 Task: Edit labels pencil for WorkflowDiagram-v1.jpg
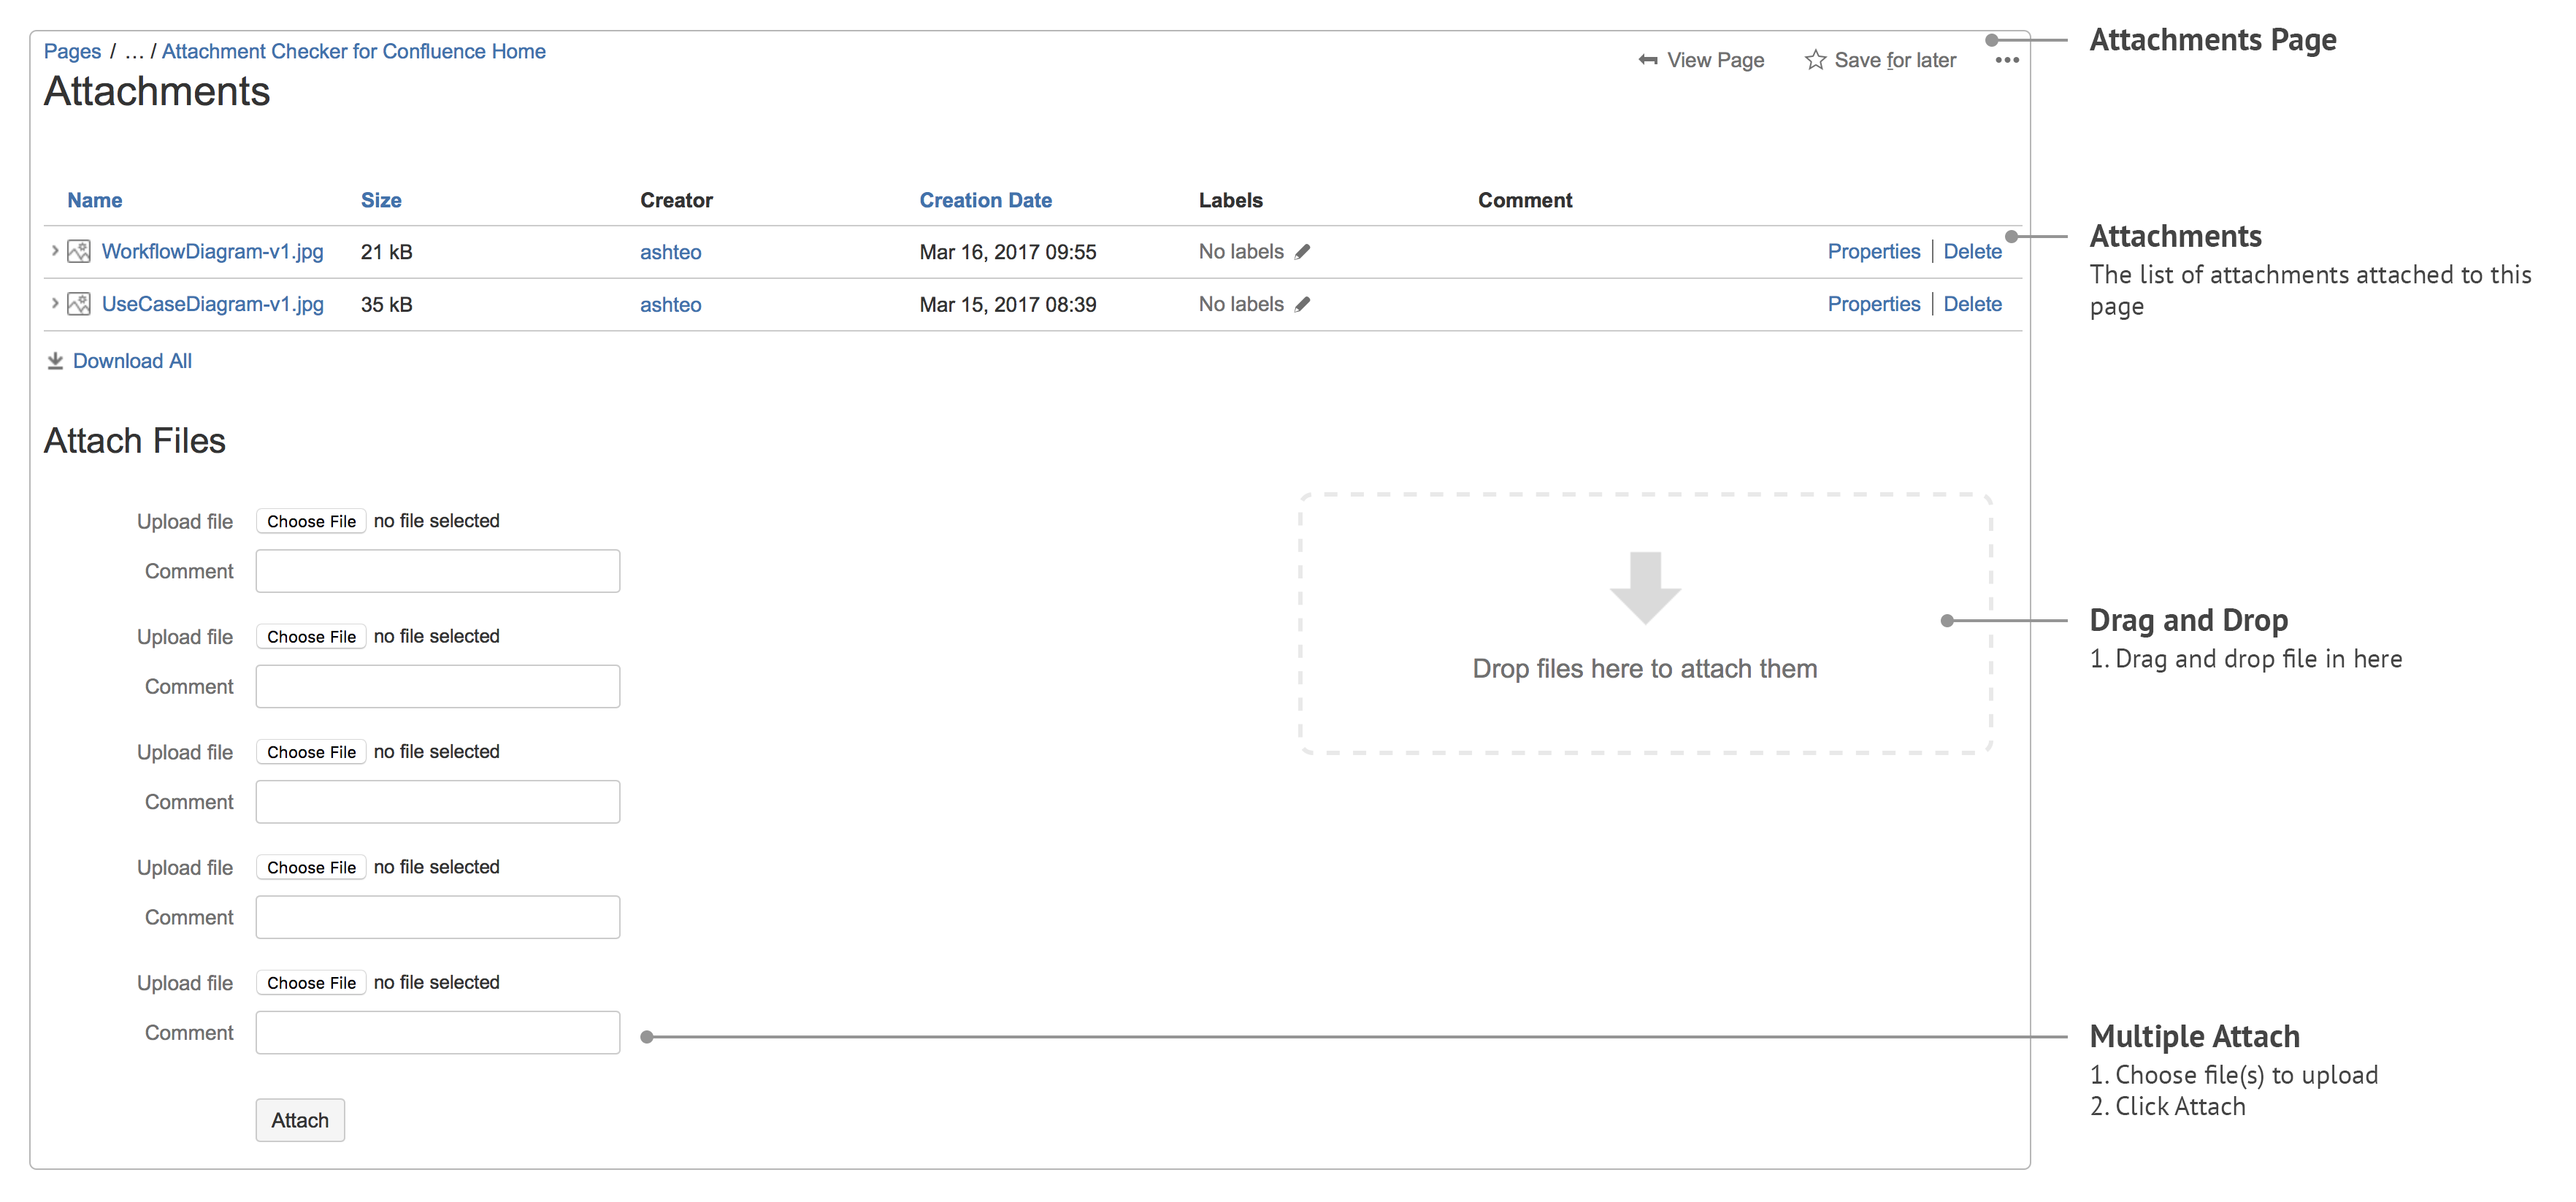pos(1301,252)
